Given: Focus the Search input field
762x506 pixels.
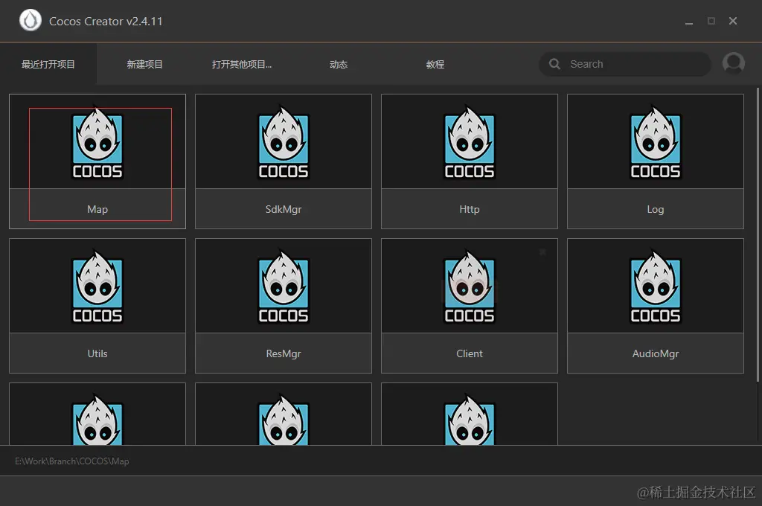Looking at the screenshot, I should [x=625, y=64].
